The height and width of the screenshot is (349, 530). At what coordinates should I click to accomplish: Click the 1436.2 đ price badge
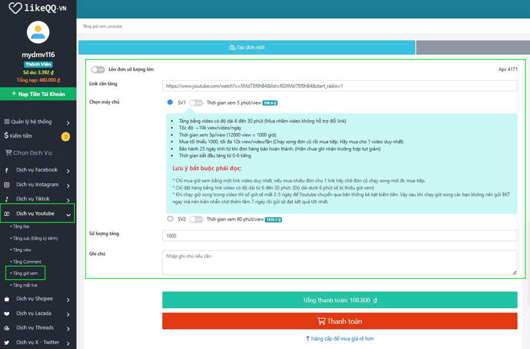(x=273, y=220)
